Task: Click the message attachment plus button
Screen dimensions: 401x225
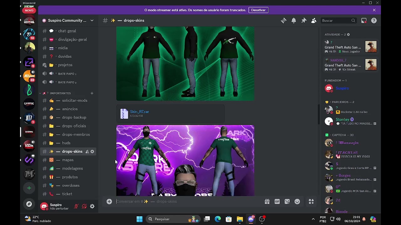Action: click(109, 202)
